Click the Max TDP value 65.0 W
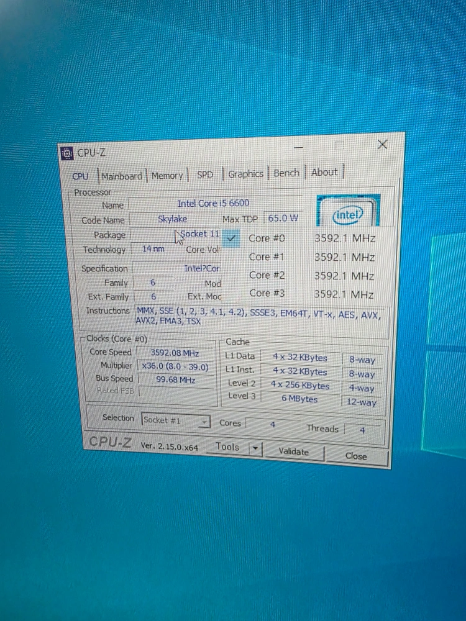466x621 pixels. [x=283, y=218]
